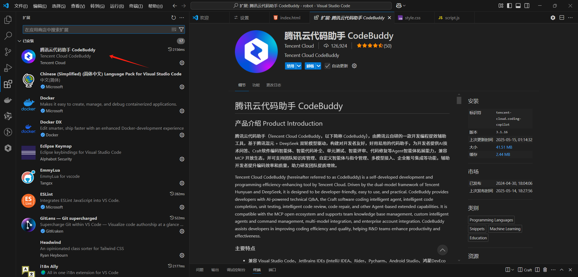Go forward with the navigation arrow

tap(184, 6)
